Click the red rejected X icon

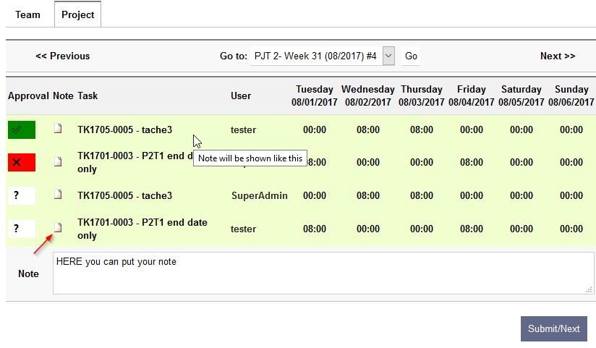pyautogui.click(x=22, y=163)
